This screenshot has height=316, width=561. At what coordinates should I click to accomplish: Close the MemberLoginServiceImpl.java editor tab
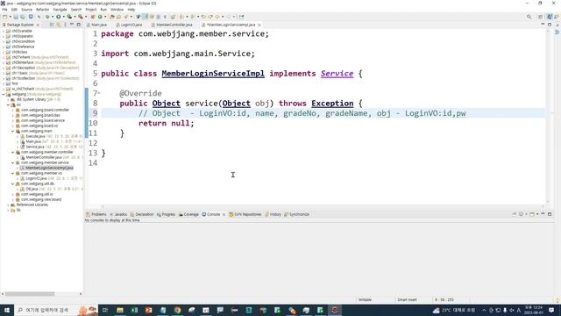tap(259, 25)
